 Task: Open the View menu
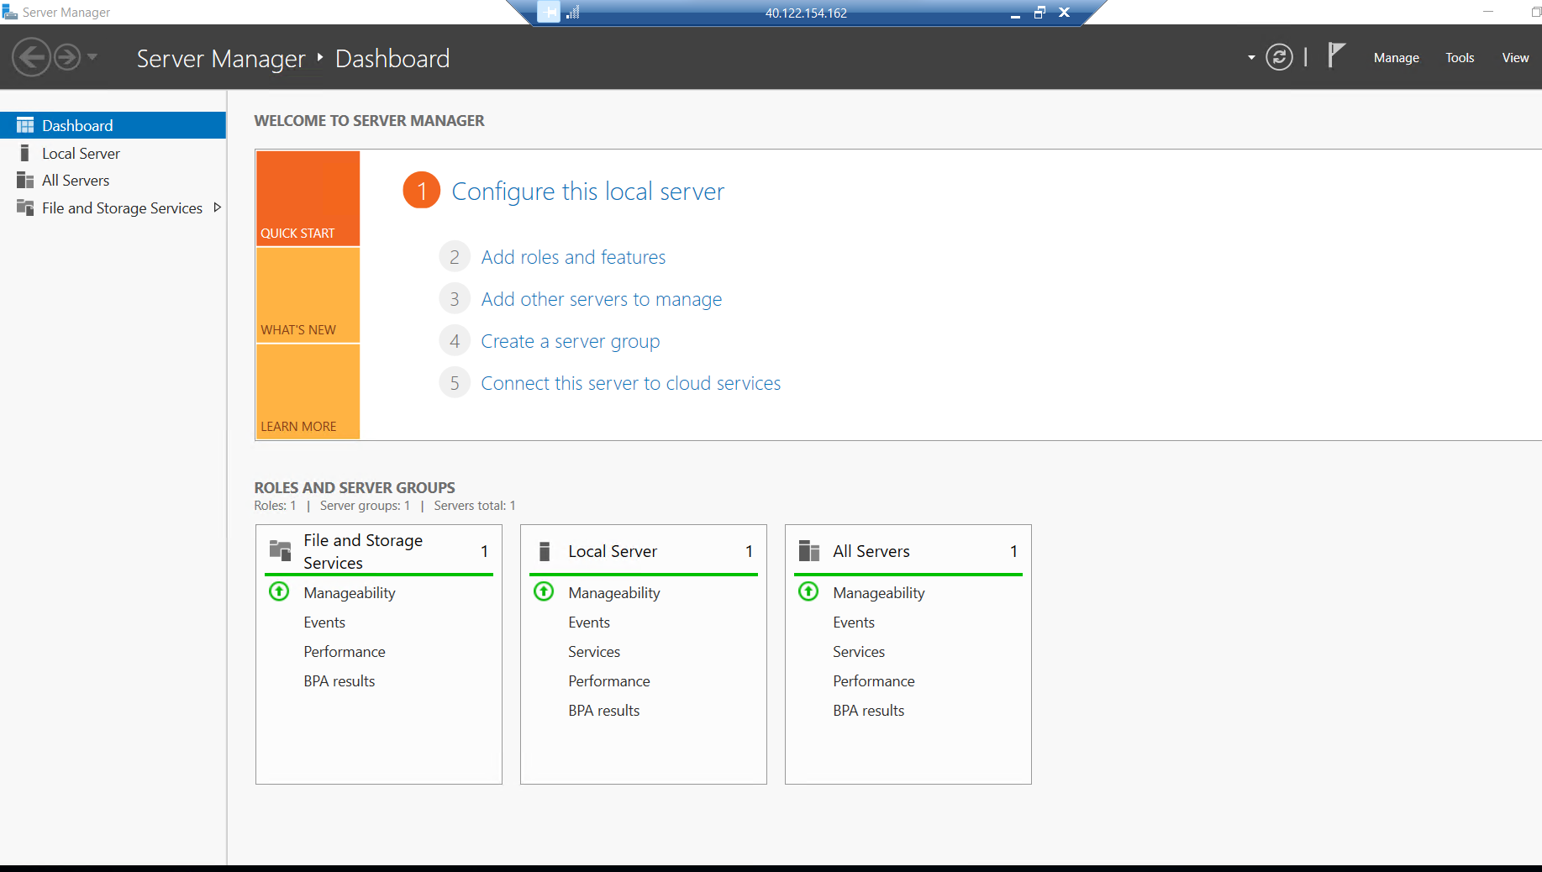(x=1515, y=58)
